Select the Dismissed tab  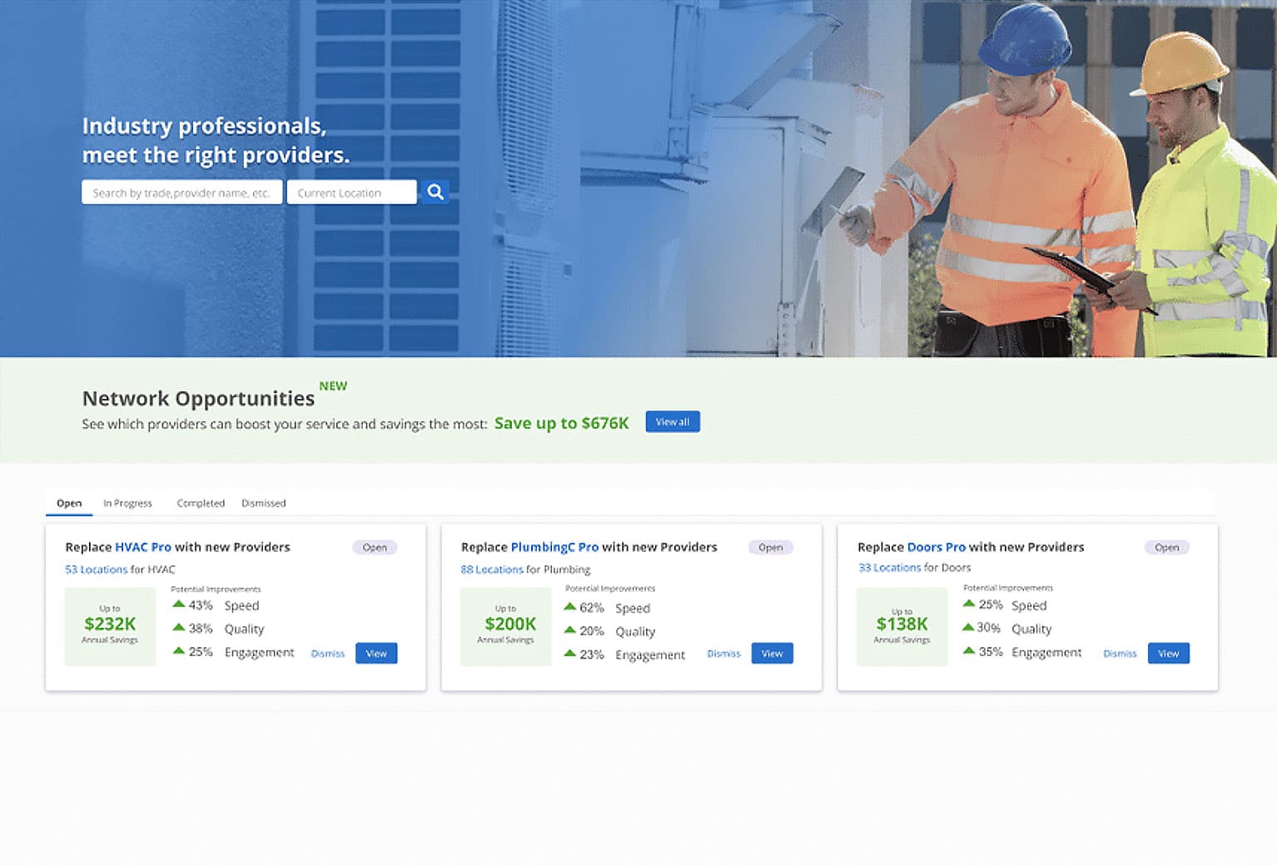263,503
